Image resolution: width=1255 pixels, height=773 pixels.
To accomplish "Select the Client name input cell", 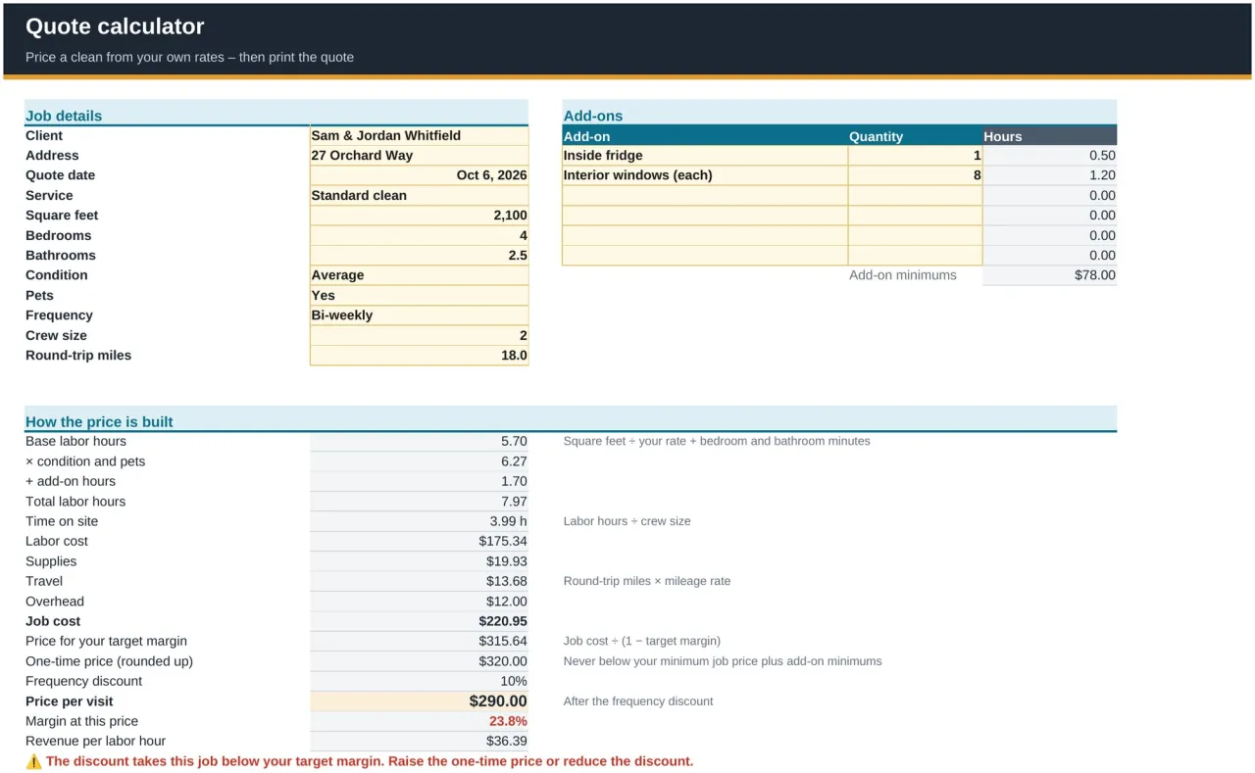I will 419,136.
